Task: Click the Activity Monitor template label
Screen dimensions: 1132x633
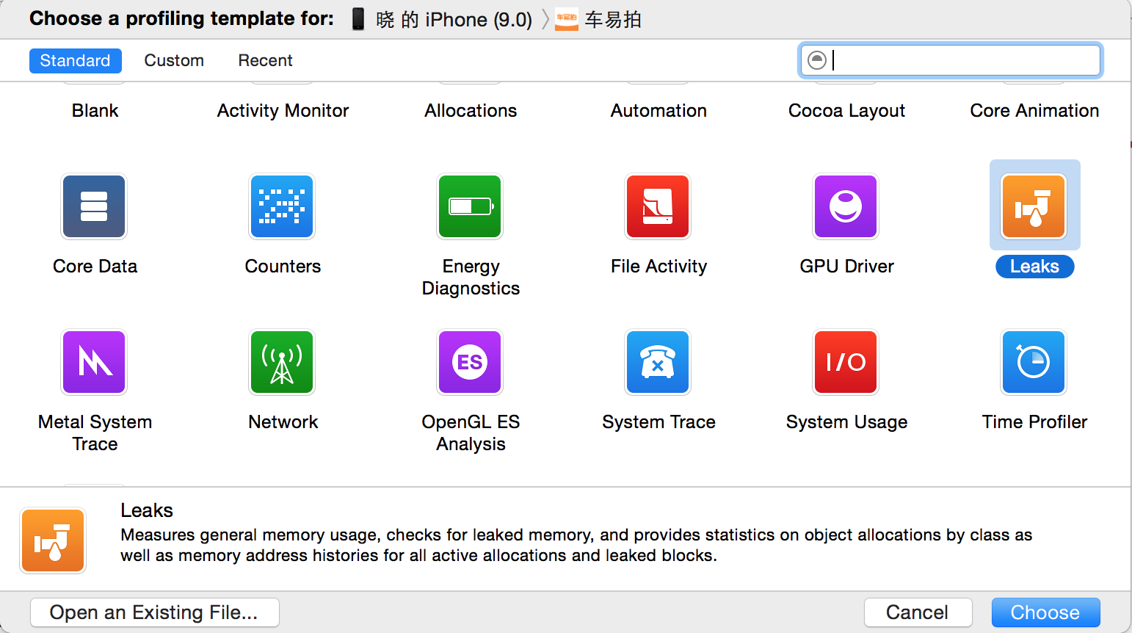Action: 283,111
